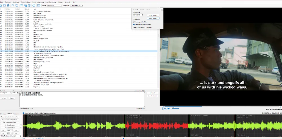Open the Bearbeiten menu
Viewport: 282px width, 139px height.
pos(8,2)
